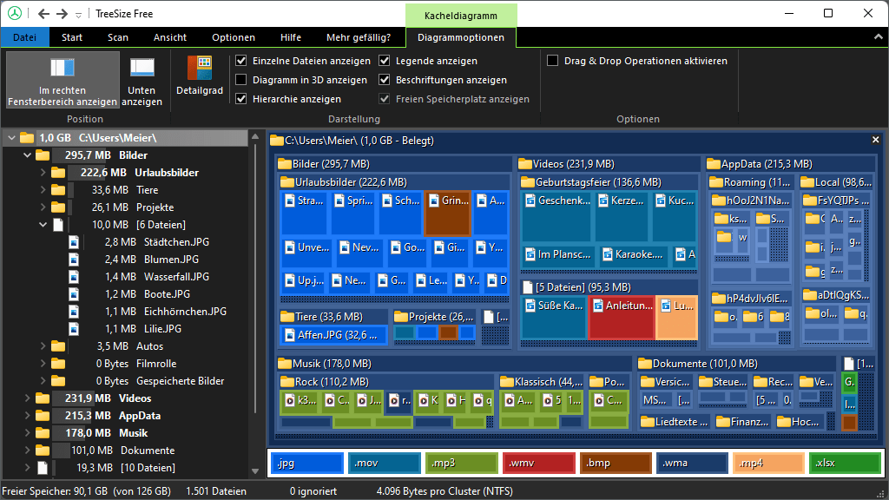Image resolution: width=889 pixels, height=500 pixels.
Task: Click the 'Karaoke...' tile icon in Videos
Action: click(x=607, y=254)
